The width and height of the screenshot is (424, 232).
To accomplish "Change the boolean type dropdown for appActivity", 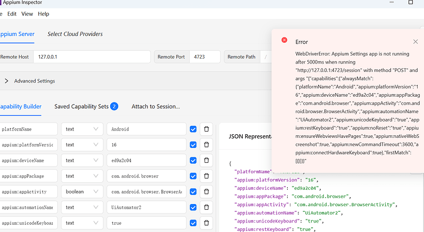I will (x=82, y=191).
